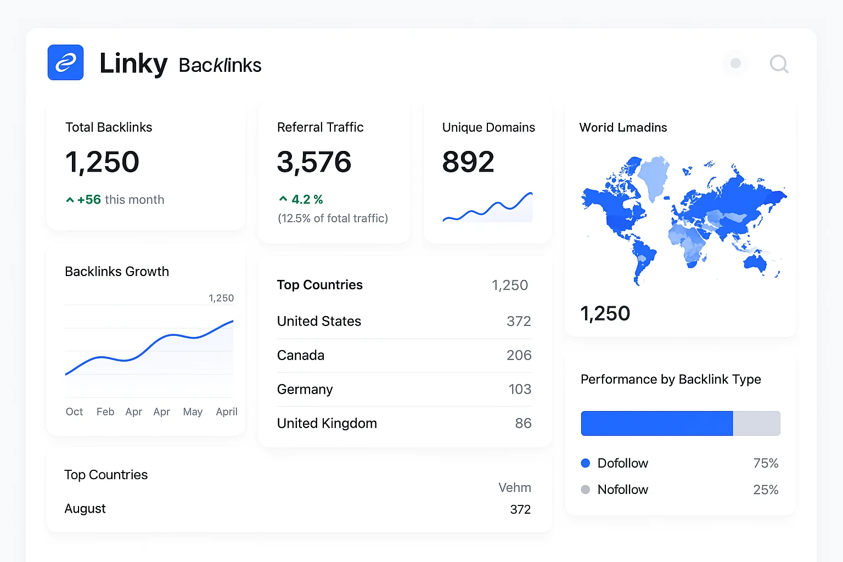Click the green up-arrow beside 4.2 %

(x=283, y=199)
